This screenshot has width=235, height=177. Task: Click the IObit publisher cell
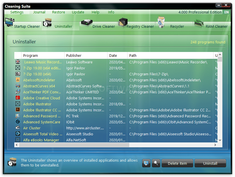pyautogui.click(x=70, y=122)
